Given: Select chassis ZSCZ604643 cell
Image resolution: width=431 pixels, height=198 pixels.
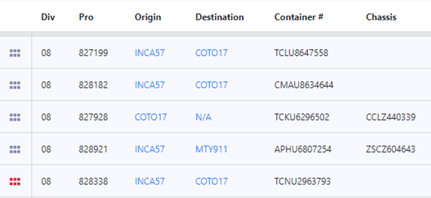Looking at the screenshot, I should 390,149.
